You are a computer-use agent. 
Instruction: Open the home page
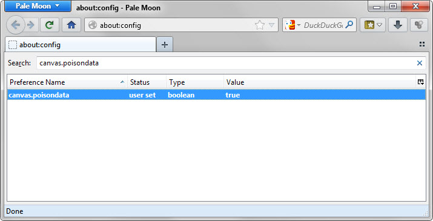click(x=71, y=25)
